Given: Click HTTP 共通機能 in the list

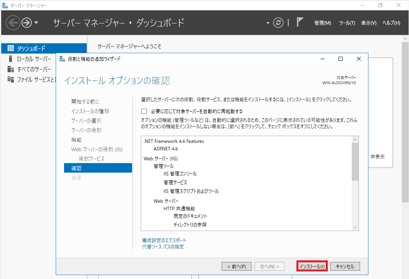Looking at the screenshot, I should [x=179, y=208].
